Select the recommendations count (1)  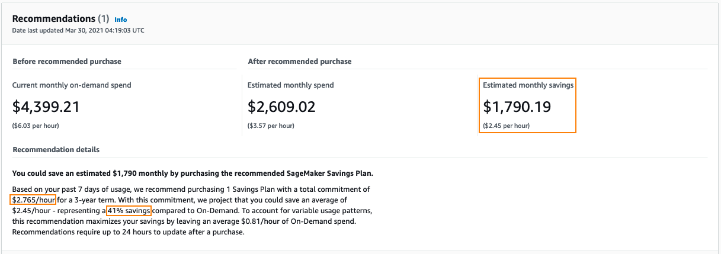point(104,19)
